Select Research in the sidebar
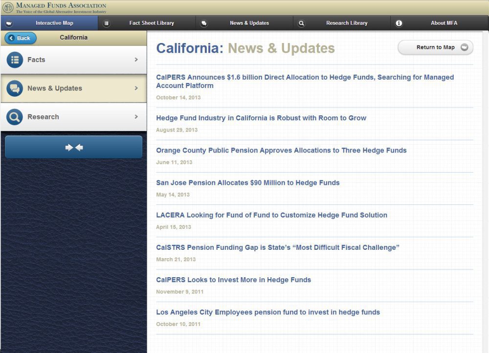This screenshot has width=489, height=353. (74, 117)
